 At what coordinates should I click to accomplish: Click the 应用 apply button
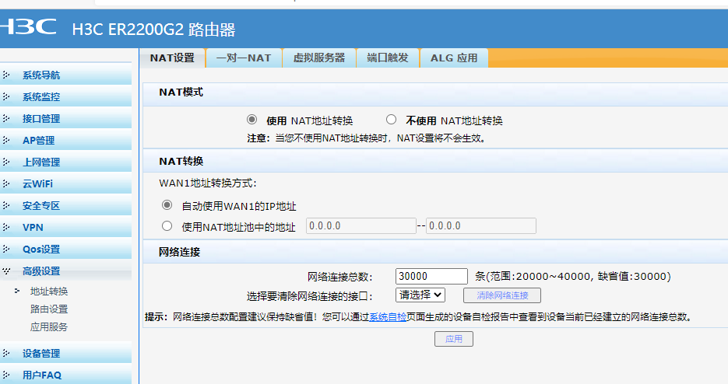click(x=454, y=339)
